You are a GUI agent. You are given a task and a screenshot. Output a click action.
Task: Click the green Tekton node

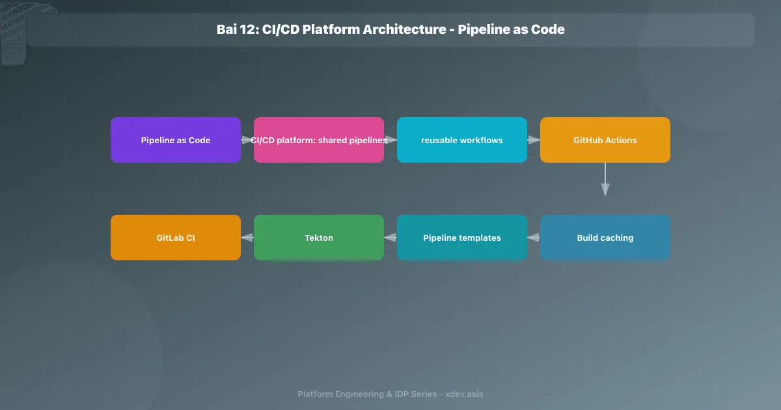coord(319,238)
